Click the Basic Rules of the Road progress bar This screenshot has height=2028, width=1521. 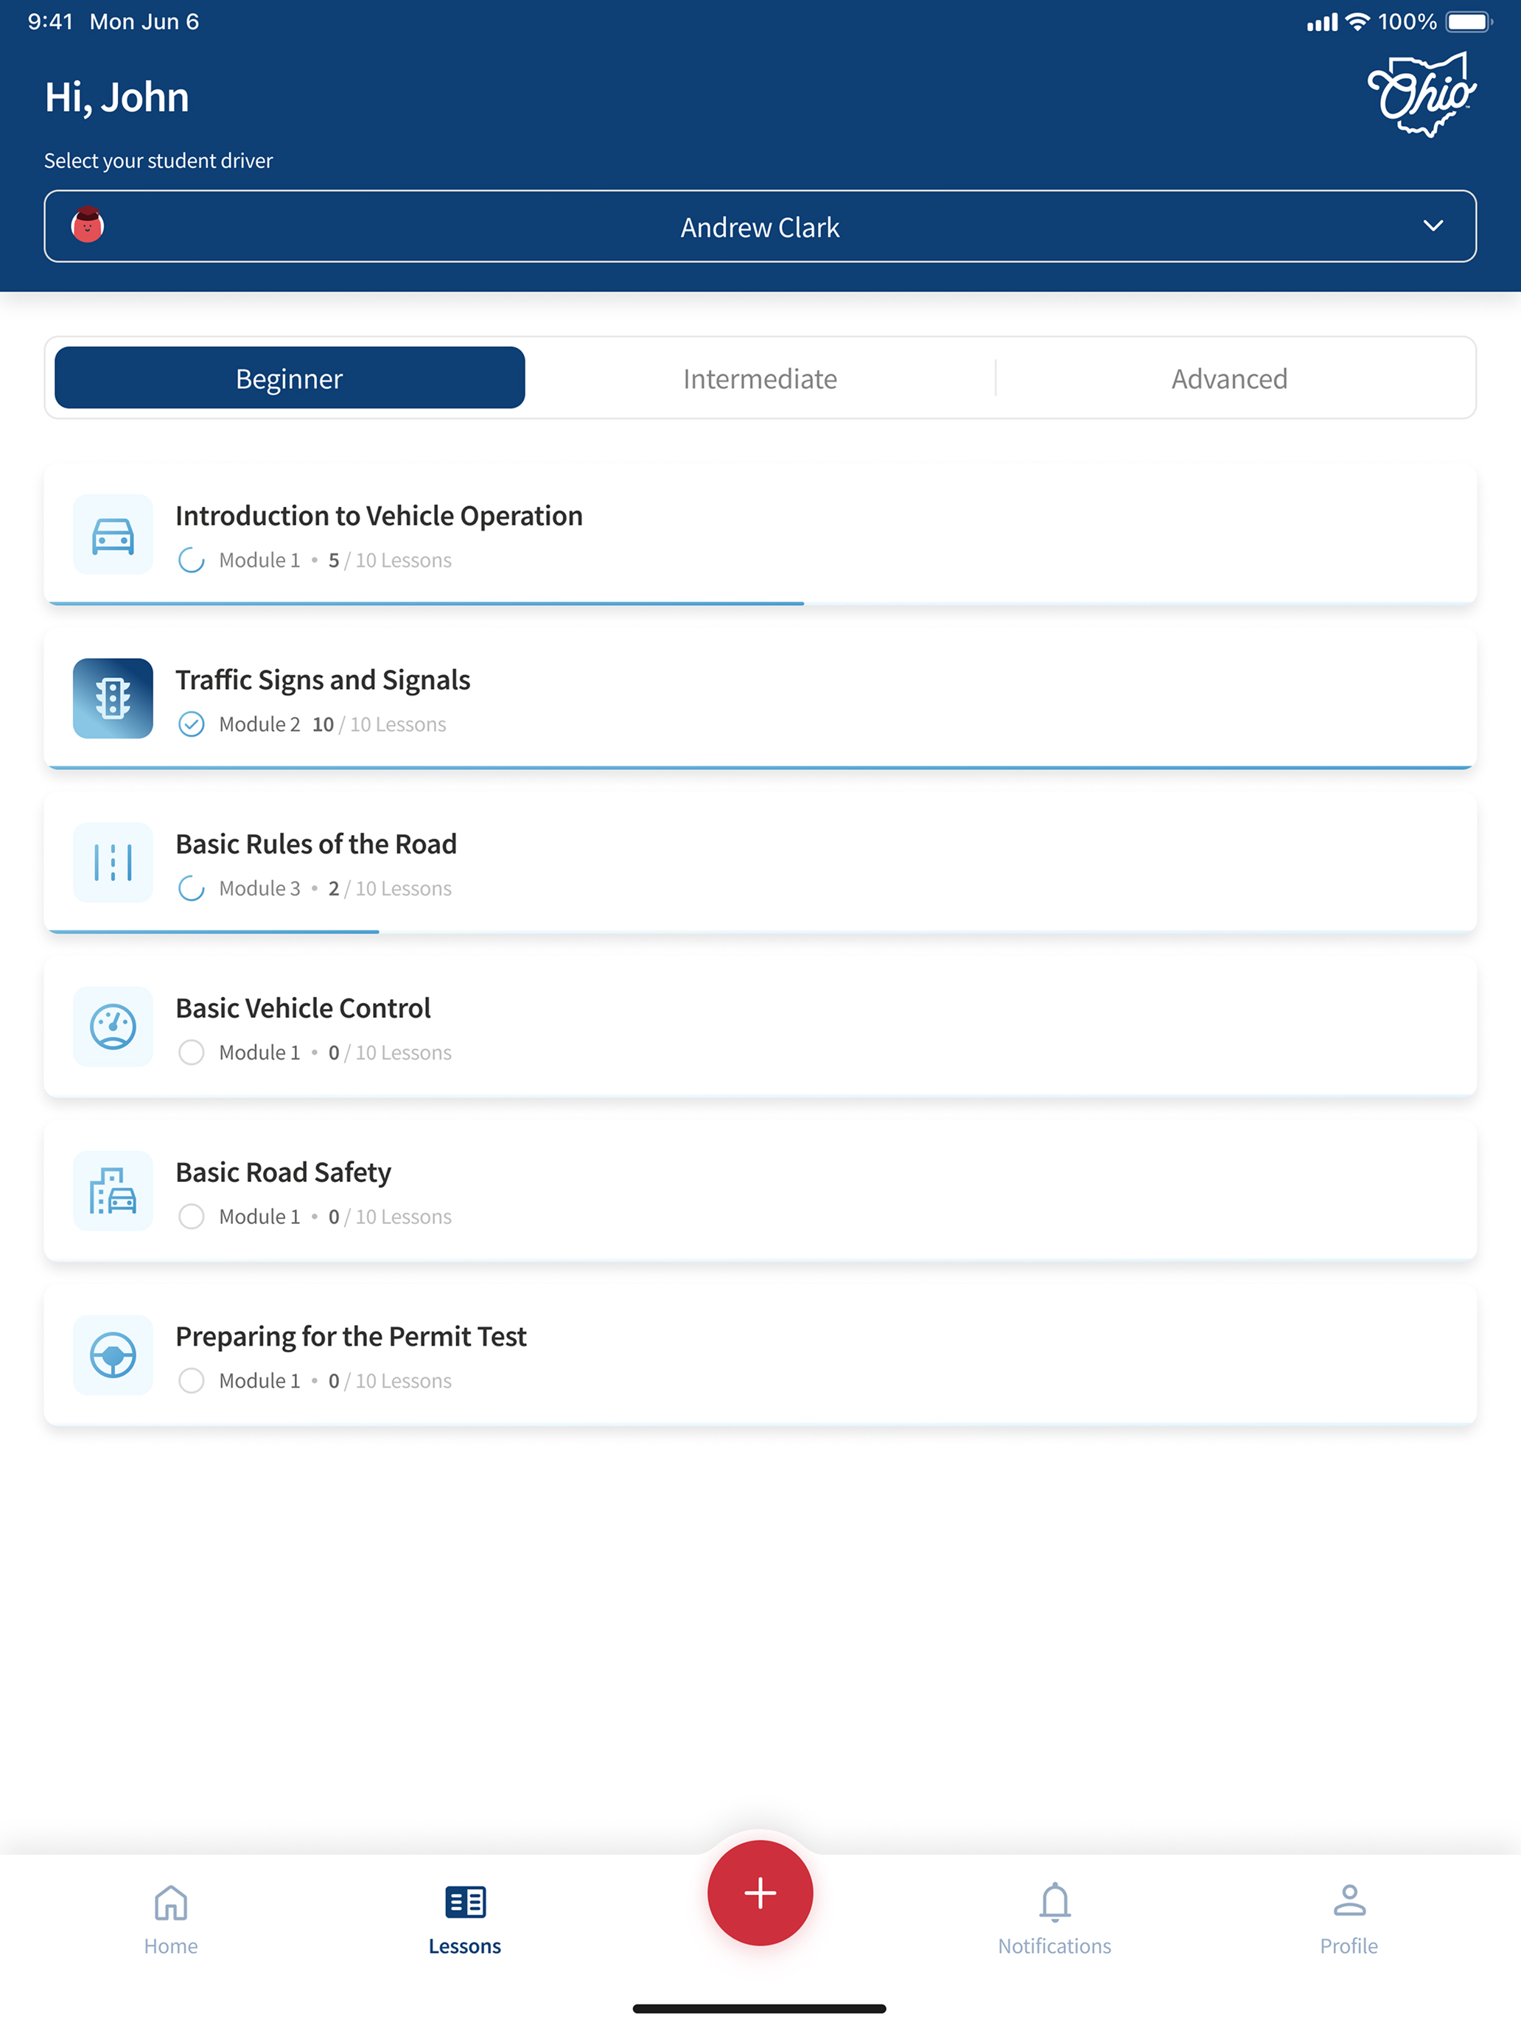tap(213, 931)
